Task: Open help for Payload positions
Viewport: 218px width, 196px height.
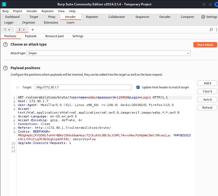Action: pos(5,68)
